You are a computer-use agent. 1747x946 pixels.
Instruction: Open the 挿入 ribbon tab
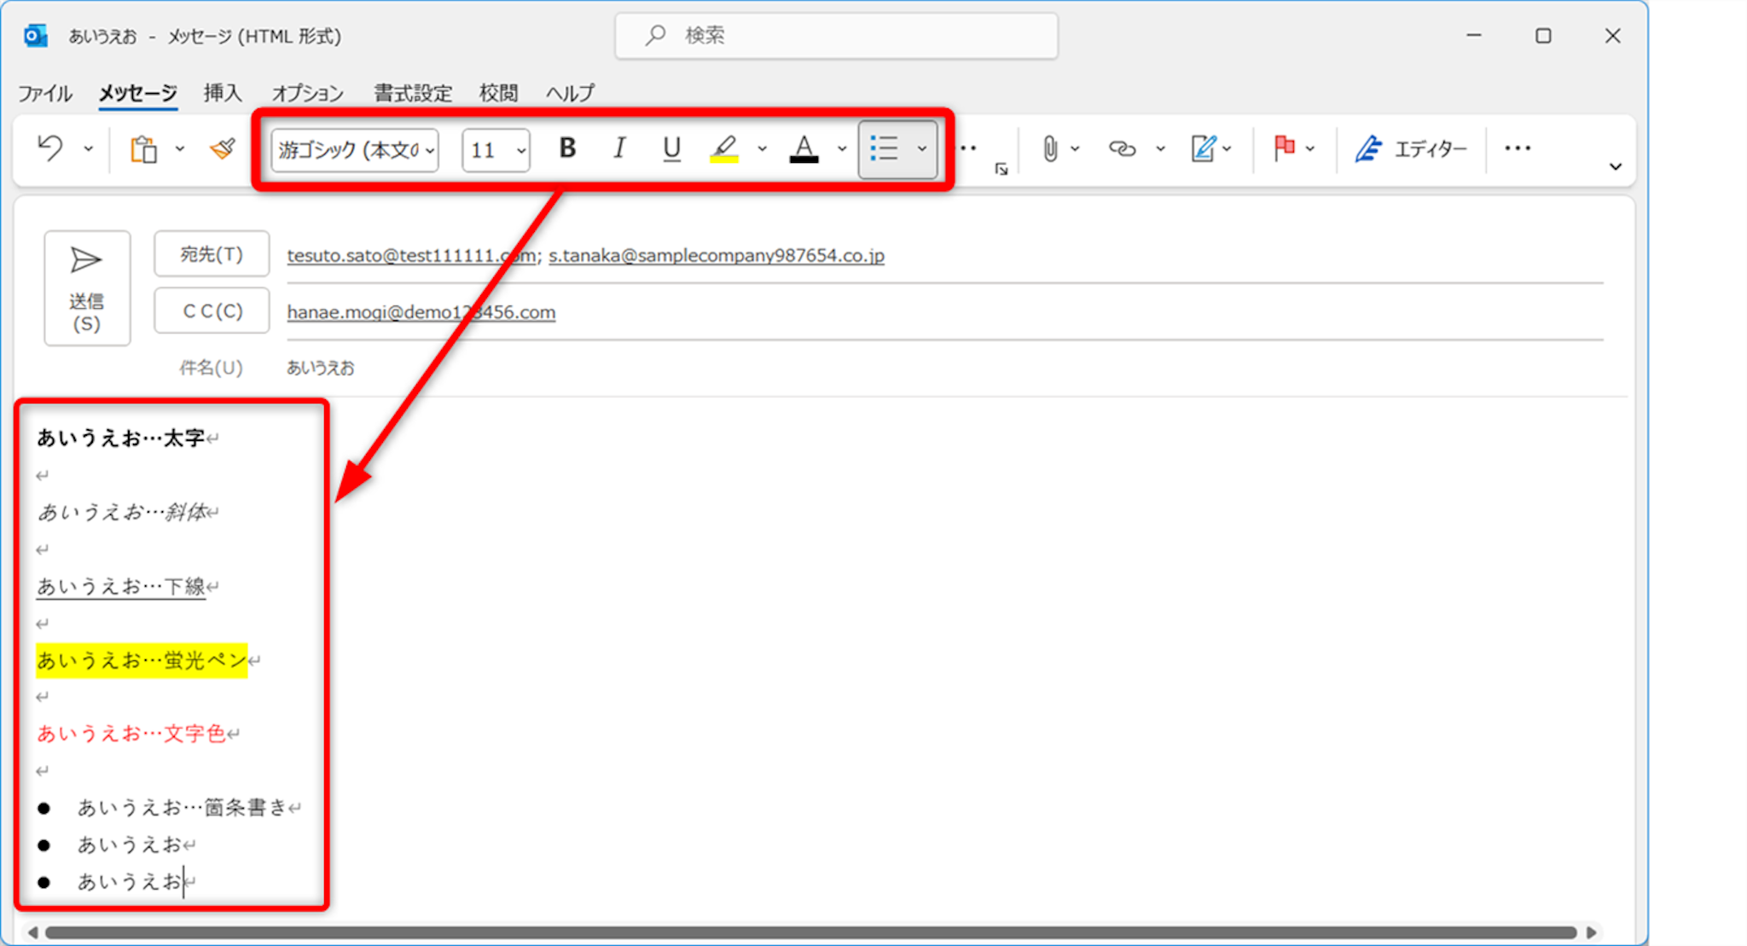point(223,92)
